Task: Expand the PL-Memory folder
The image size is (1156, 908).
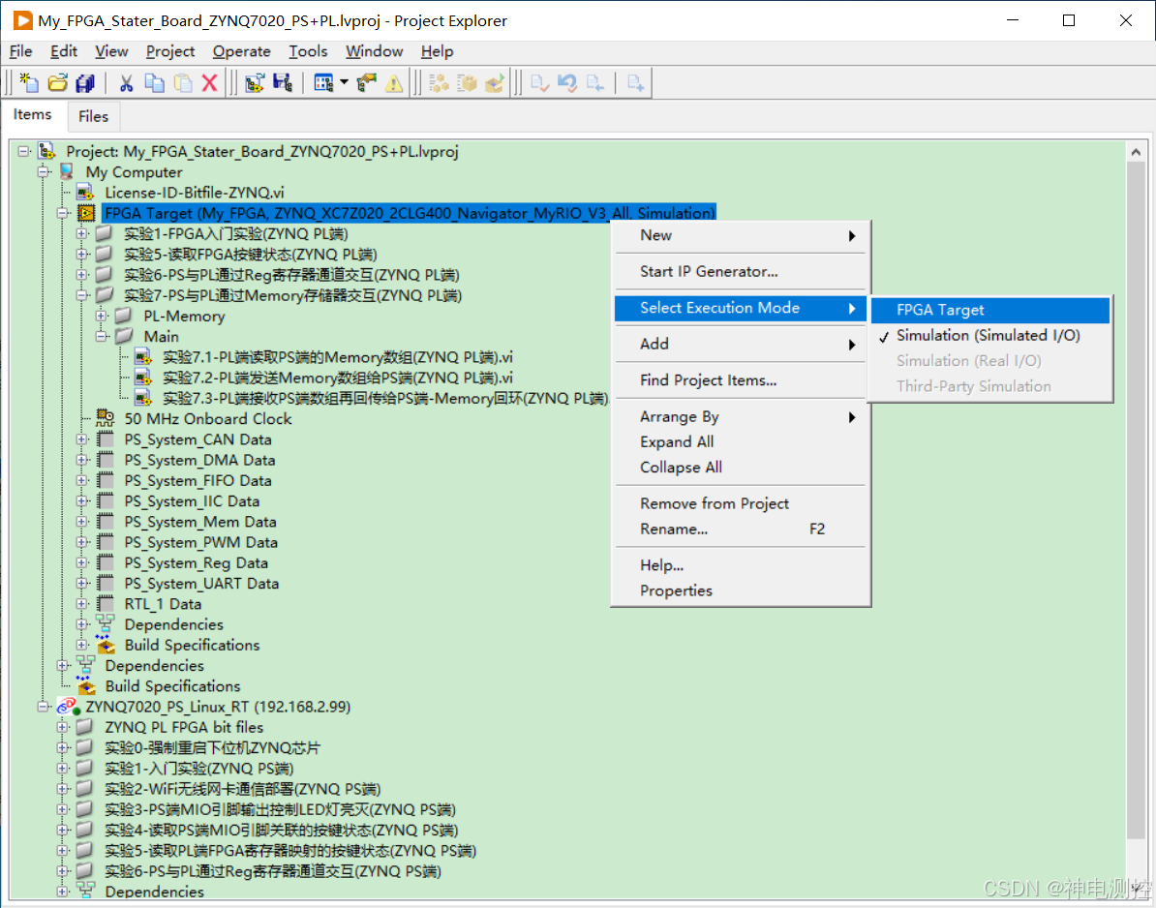Action: (x=101, y=316)
